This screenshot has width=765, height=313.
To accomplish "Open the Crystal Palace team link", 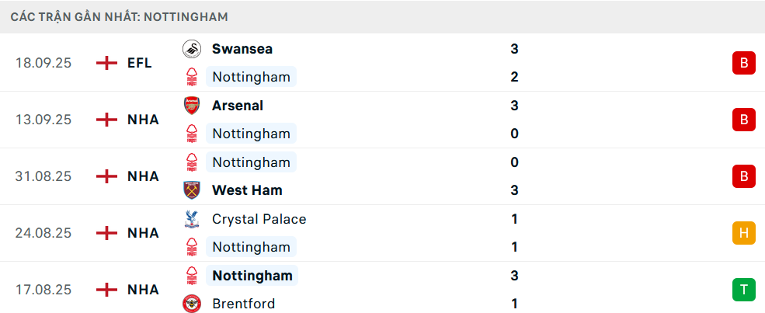I will point(259,219).
